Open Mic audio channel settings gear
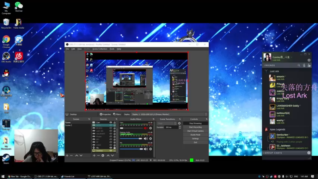318x179 pixels. [x=151, y=149]
